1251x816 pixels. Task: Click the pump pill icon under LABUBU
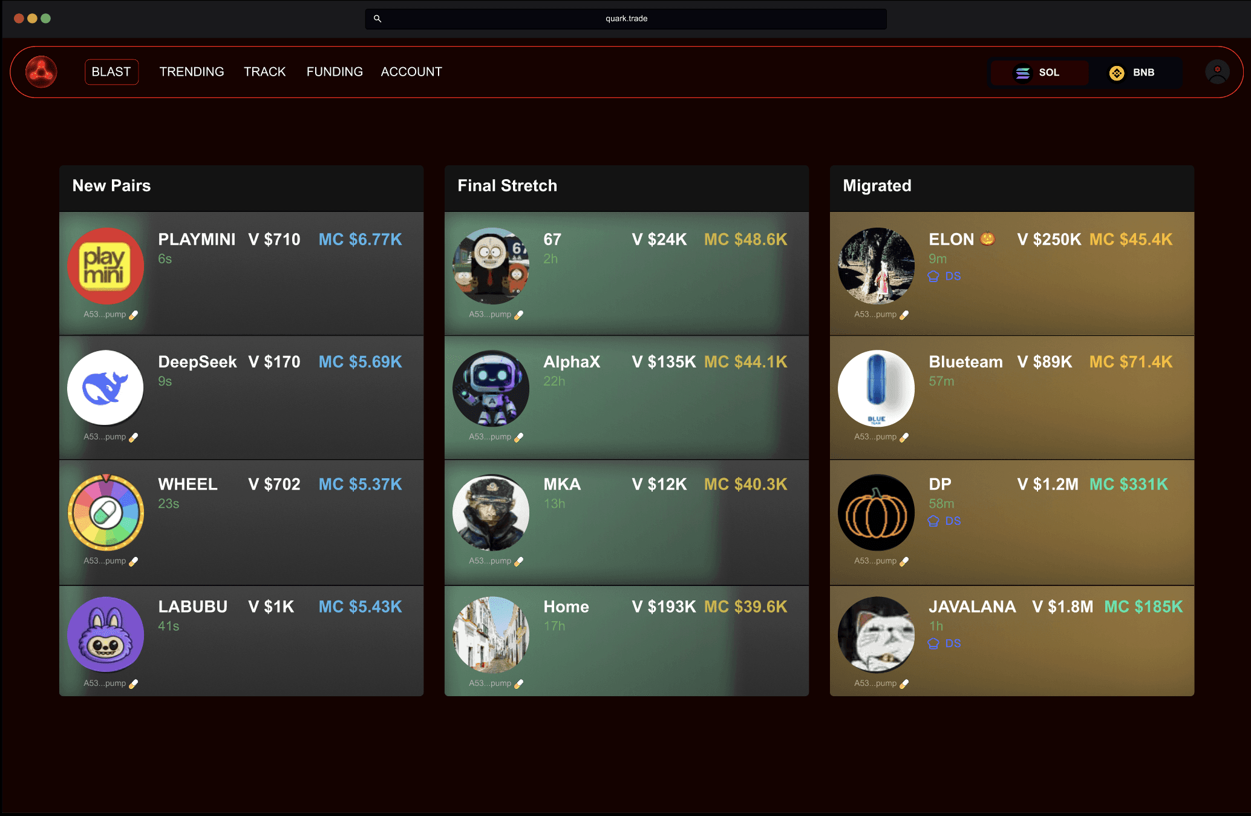click(x=134, y=683)
